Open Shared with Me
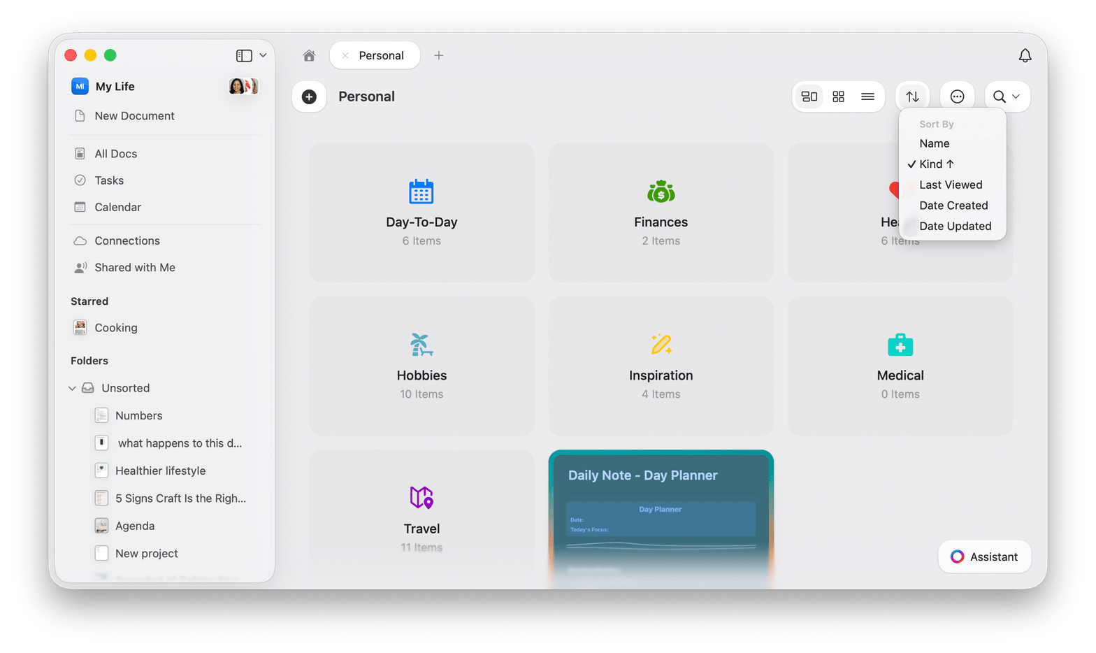The width and height of the screenshot is (1096, 653). (135, 267)
